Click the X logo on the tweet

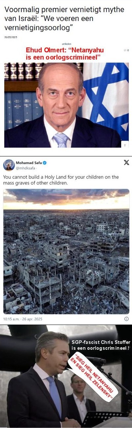126,162
